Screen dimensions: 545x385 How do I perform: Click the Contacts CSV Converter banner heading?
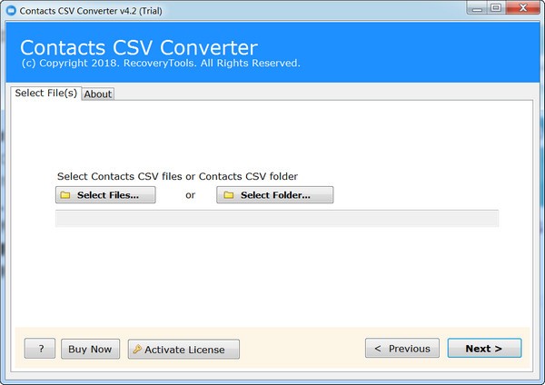point(138,47)
